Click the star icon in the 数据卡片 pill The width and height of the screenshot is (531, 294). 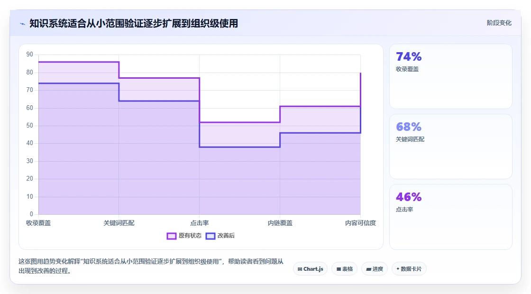[398, 268]
